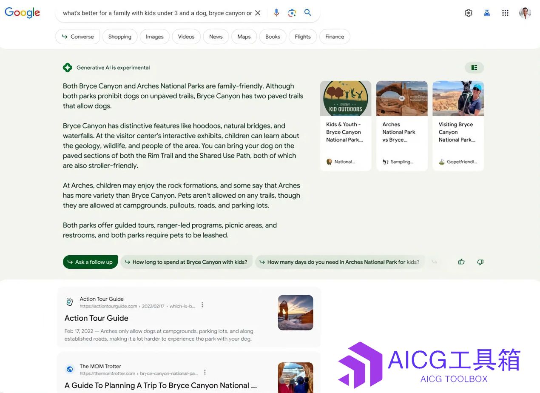This screenshot has width=540, height=393.
Task: Switch to the Images filter
Action: pos(155,37)
